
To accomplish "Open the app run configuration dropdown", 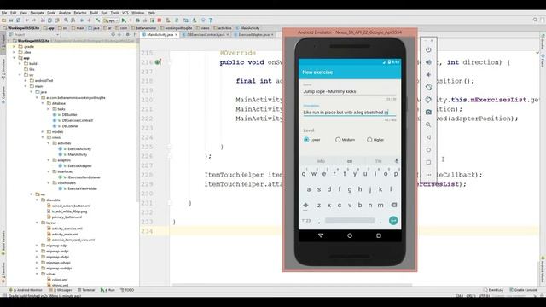I will (111, 20).
